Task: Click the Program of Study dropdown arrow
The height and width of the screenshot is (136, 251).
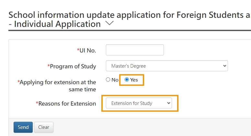Action: 224,66
